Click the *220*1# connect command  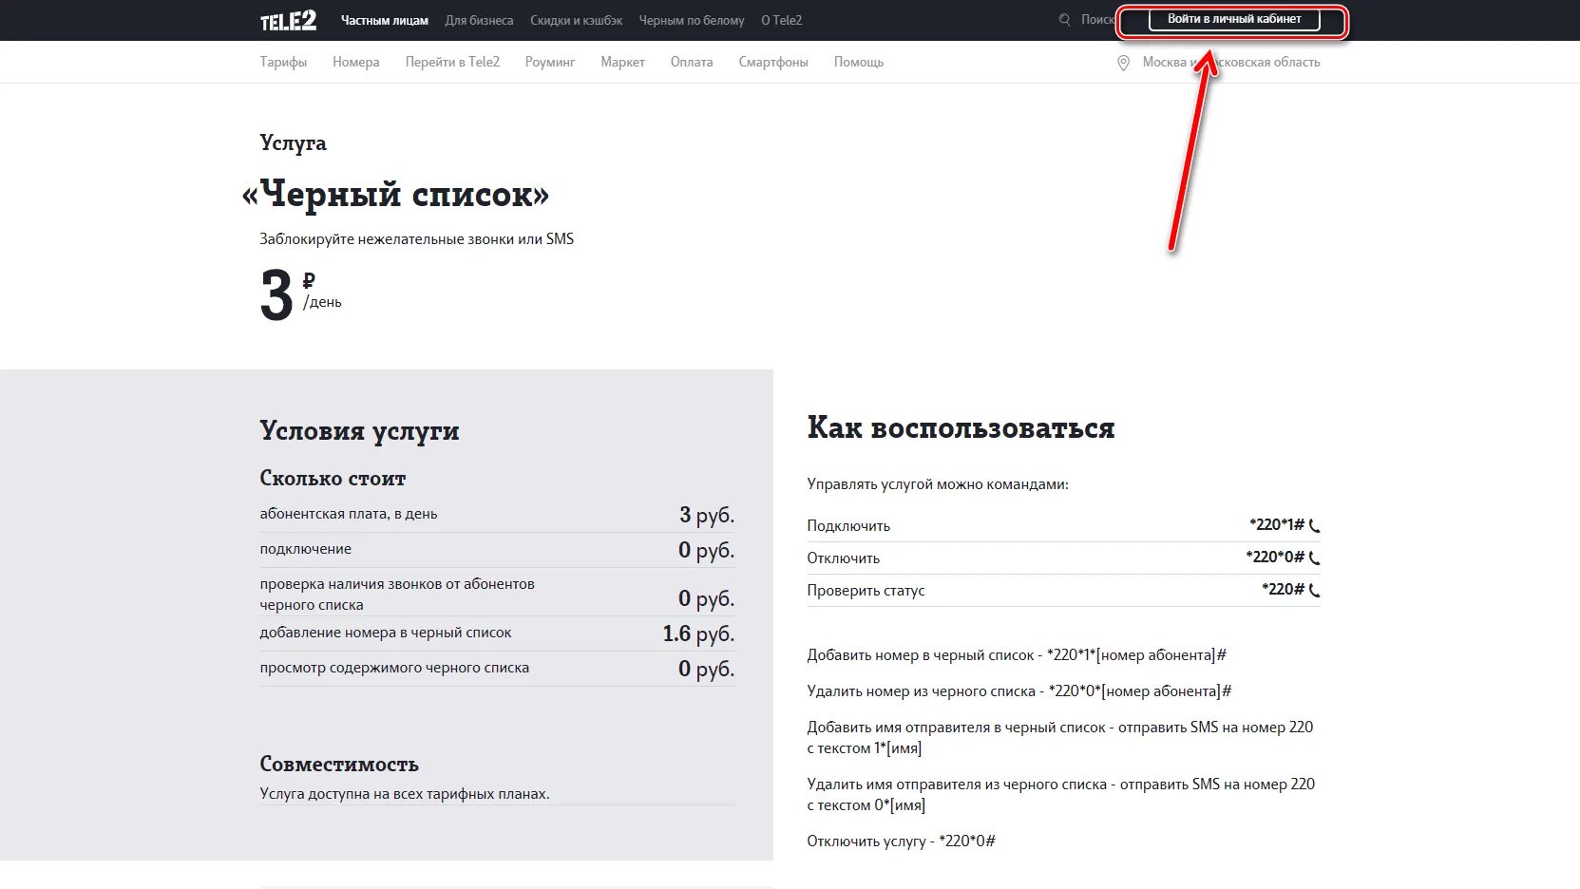tap(1277, 524)
